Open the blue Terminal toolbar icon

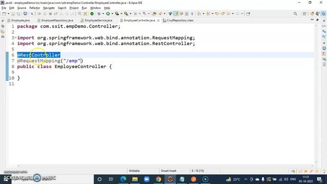pyautogui.click(x=25, y=14)
